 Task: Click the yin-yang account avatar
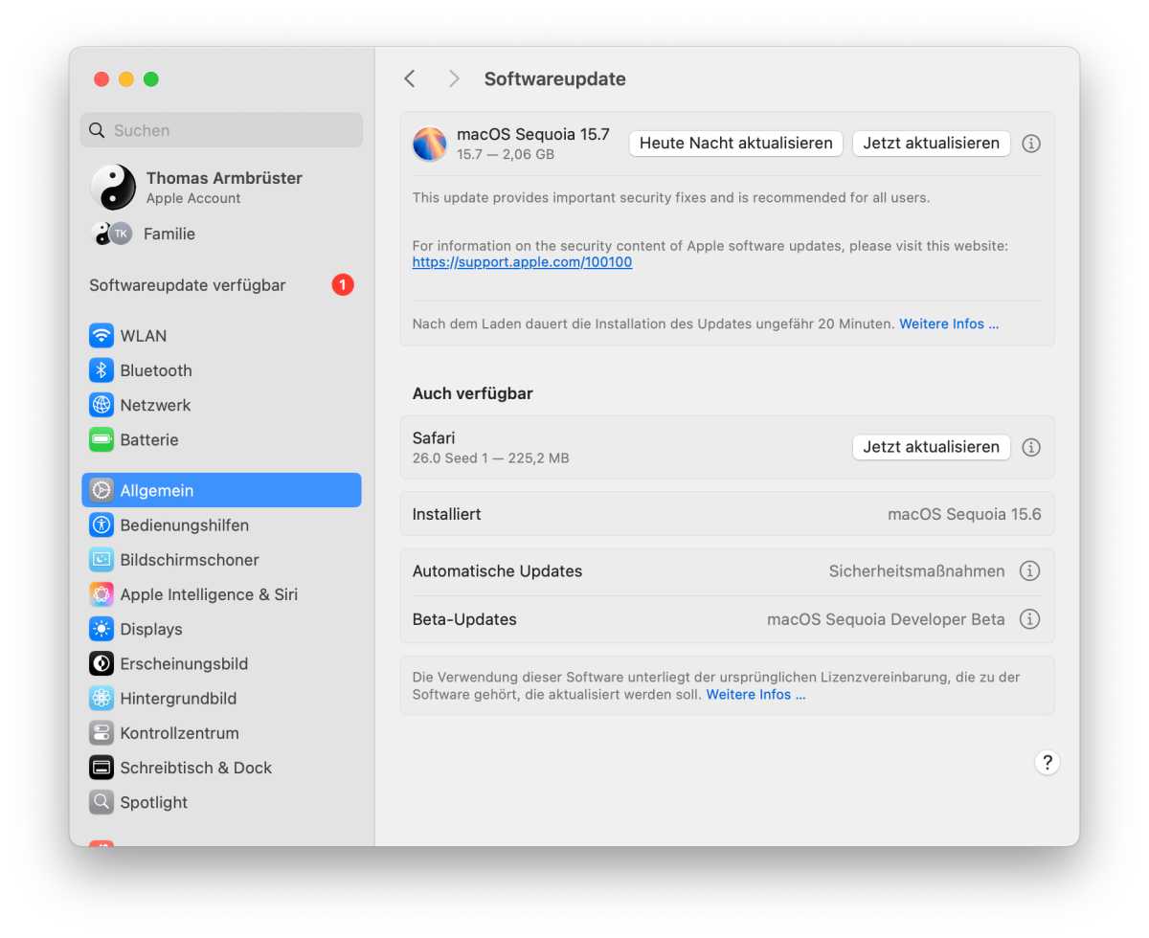click(x=113, y=187)
